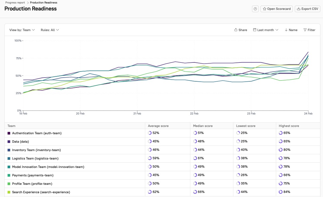The image size is (323, 197).
Task: Click the Payments 26% lowest score value
Action: pyautogui.click(x=244, y=175)
